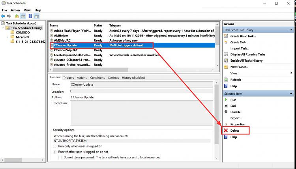The width and height of the screenshot is (296, 169).
Task: Click the Task Scheduler (Local) clock icon
Action: (x=3, y=23)
